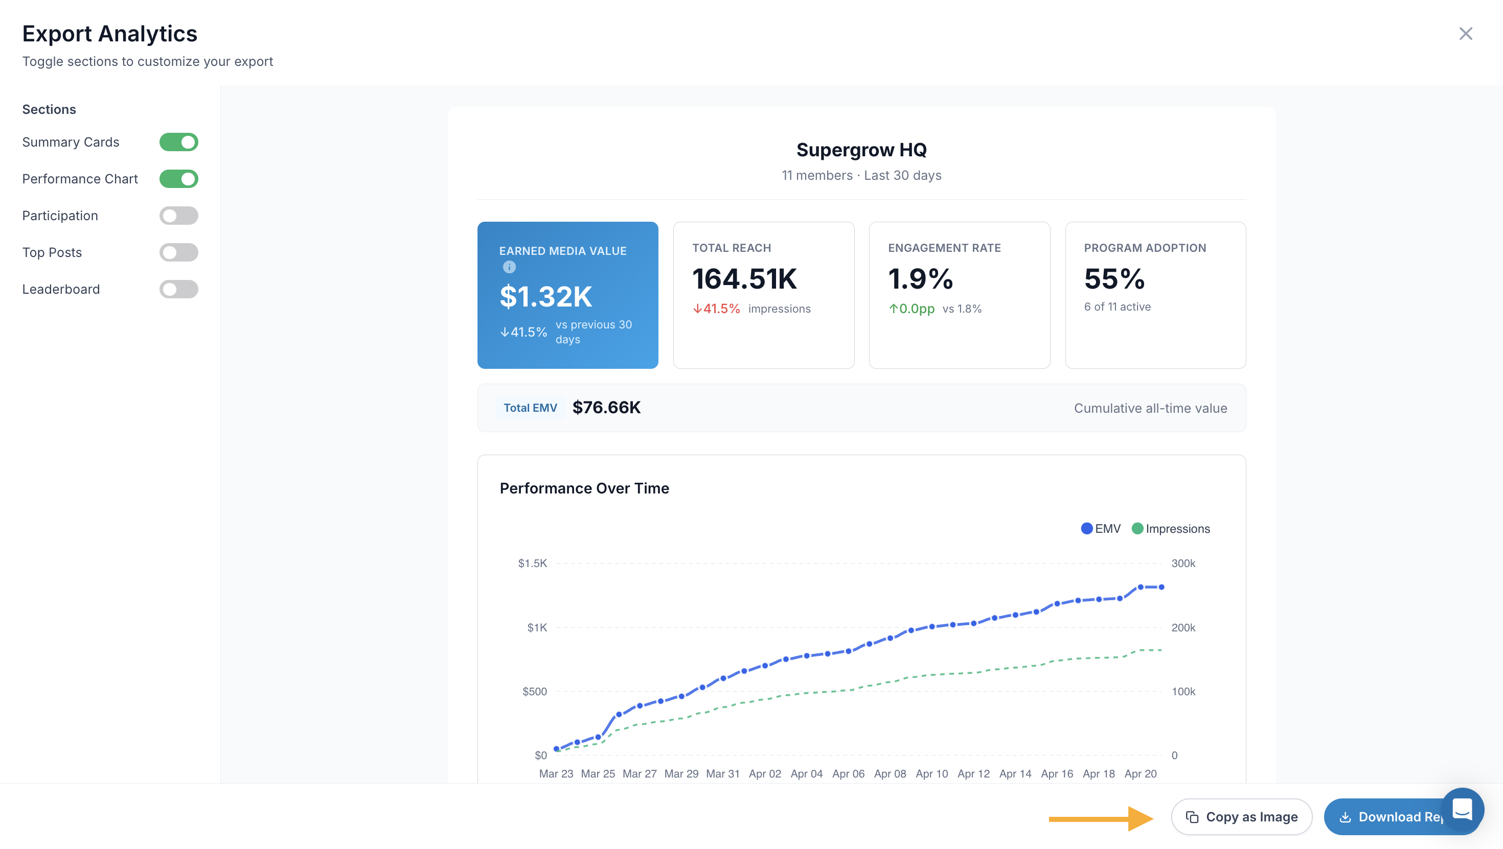Click the Copy as Image button
This screenshot has height=849, width=1503.
[x=1242, y=817]
